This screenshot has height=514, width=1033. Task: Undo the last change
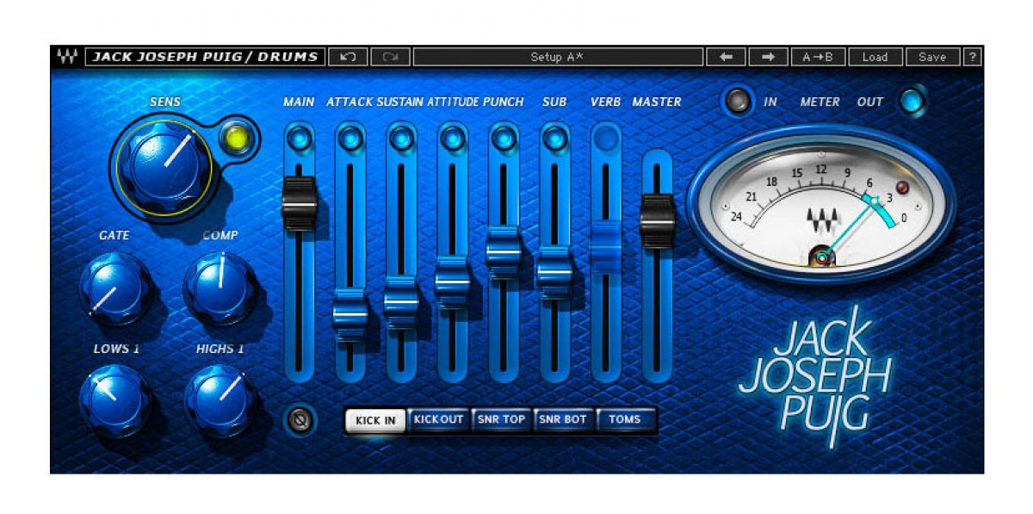tap(349, 57)
